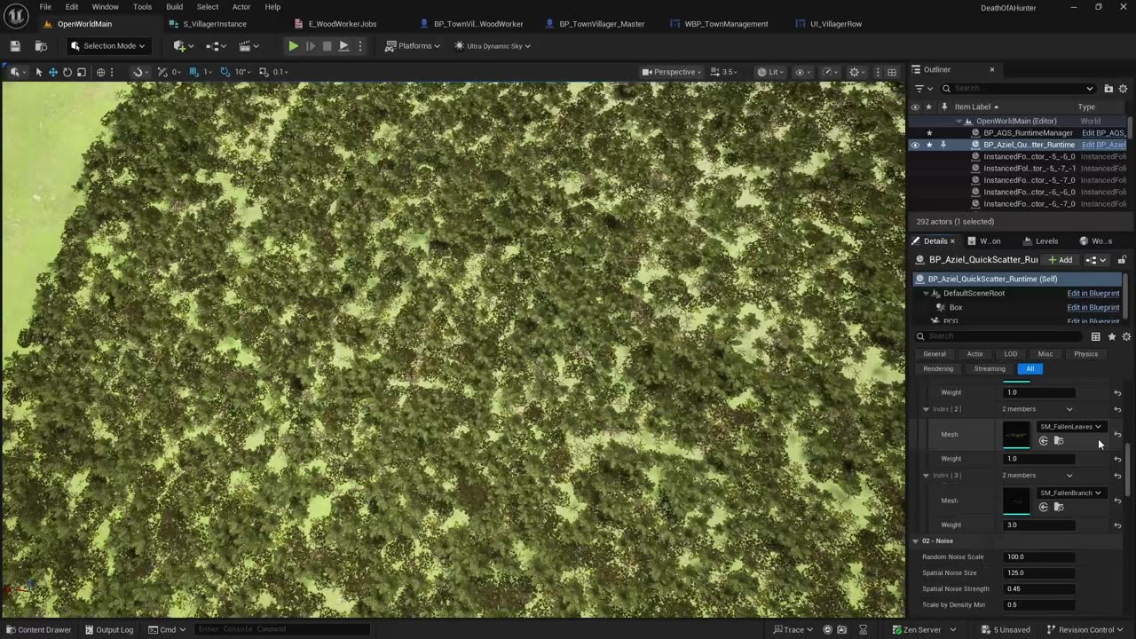Open the Platforms dropdown
This screenshot has width=1136, height=639.
point(414,46)
